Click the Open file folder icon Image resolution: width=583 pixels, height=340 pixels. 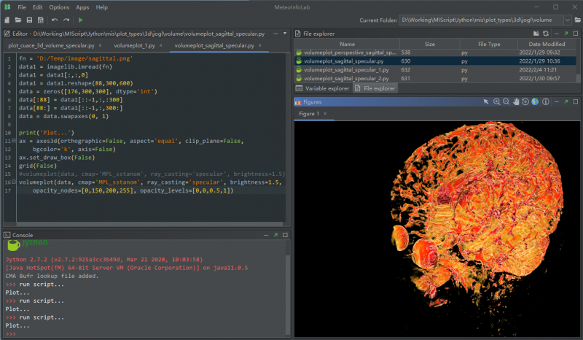pyautogui.click(x=18, y=20)
